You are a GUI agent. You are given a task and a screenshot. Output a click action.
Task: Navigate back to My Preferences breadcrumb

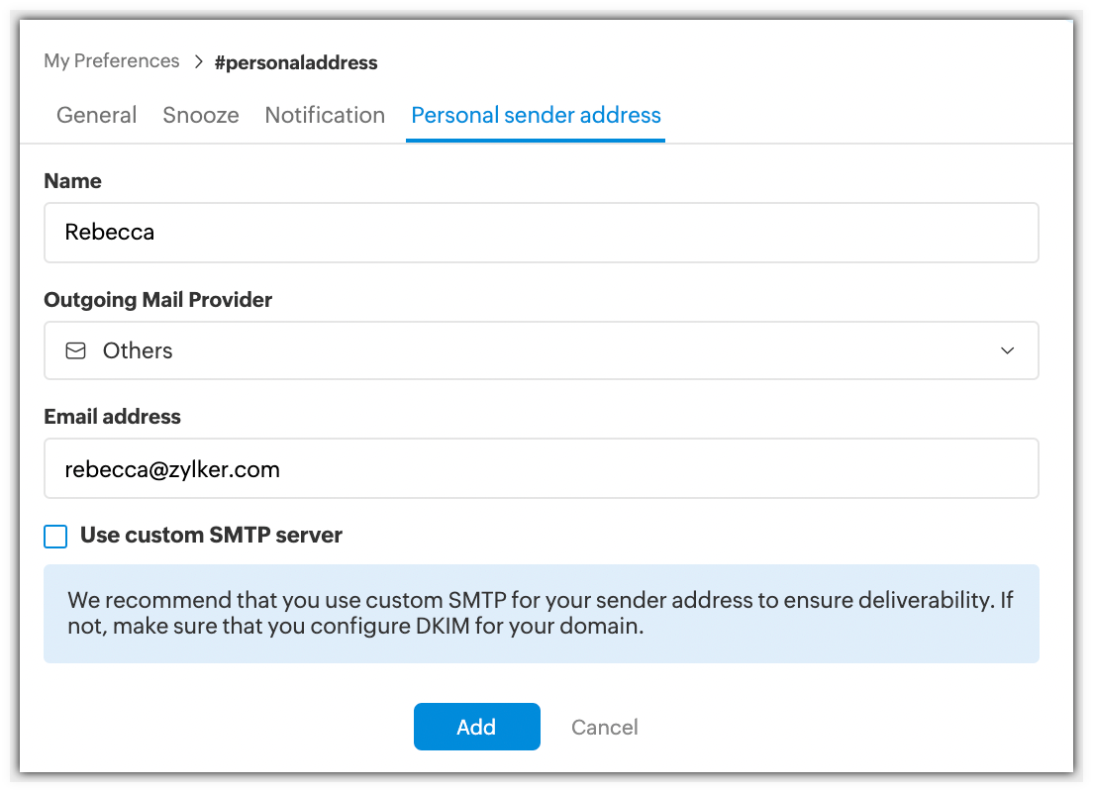tap(112, 61)
